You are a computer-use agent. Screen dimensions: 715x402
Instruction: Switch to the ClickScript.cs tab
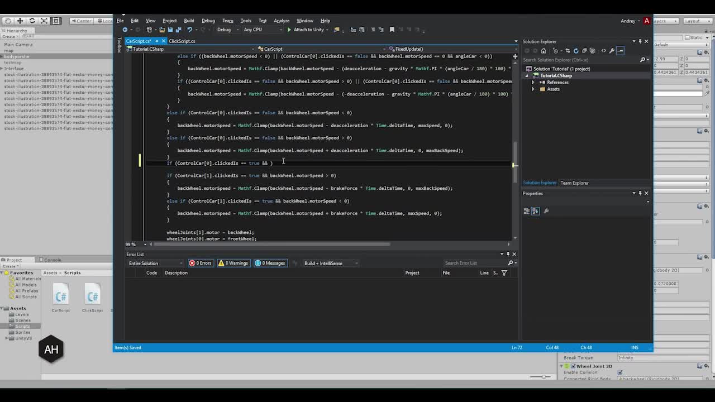[182, 41]
